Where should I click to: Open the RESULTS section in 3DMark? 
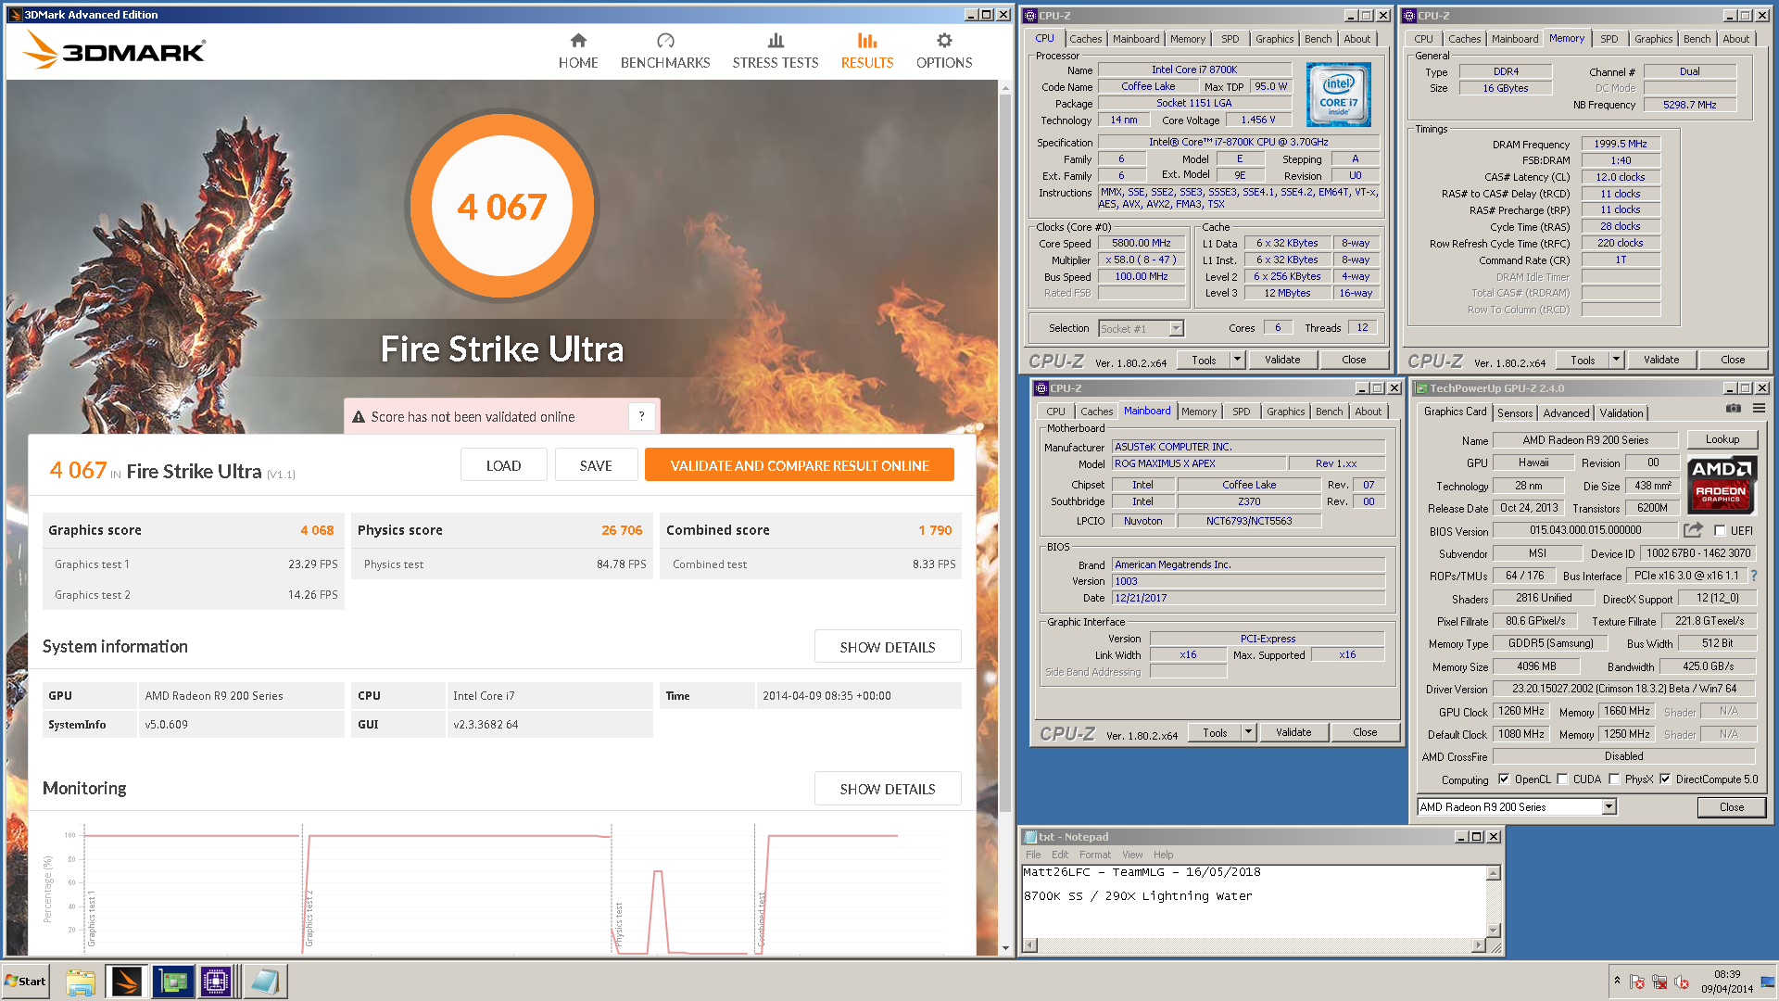[867, 51]
